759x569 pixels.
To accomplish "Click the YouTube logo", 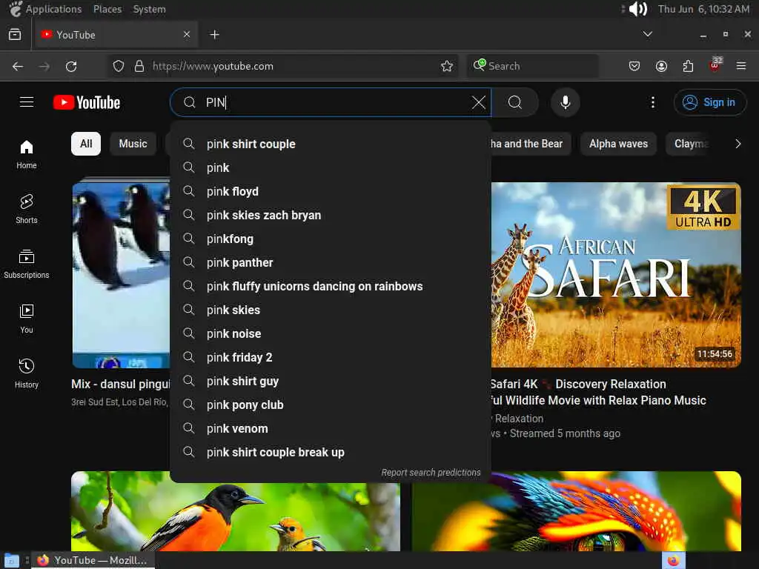I will pos(87,102).
